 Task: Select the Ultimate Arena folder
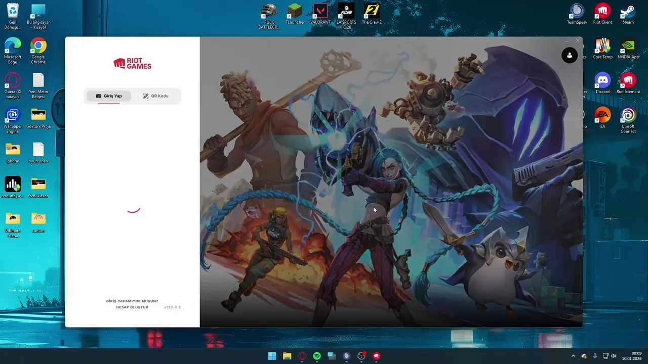(13, 225)
